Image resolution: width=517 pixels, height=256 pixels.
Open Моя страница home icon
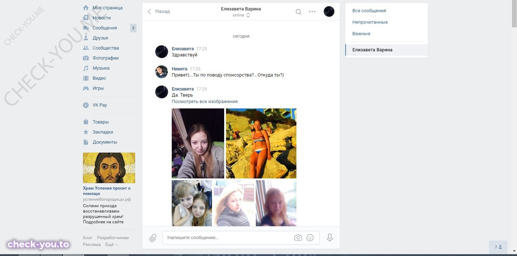click(x=86, y=8)
